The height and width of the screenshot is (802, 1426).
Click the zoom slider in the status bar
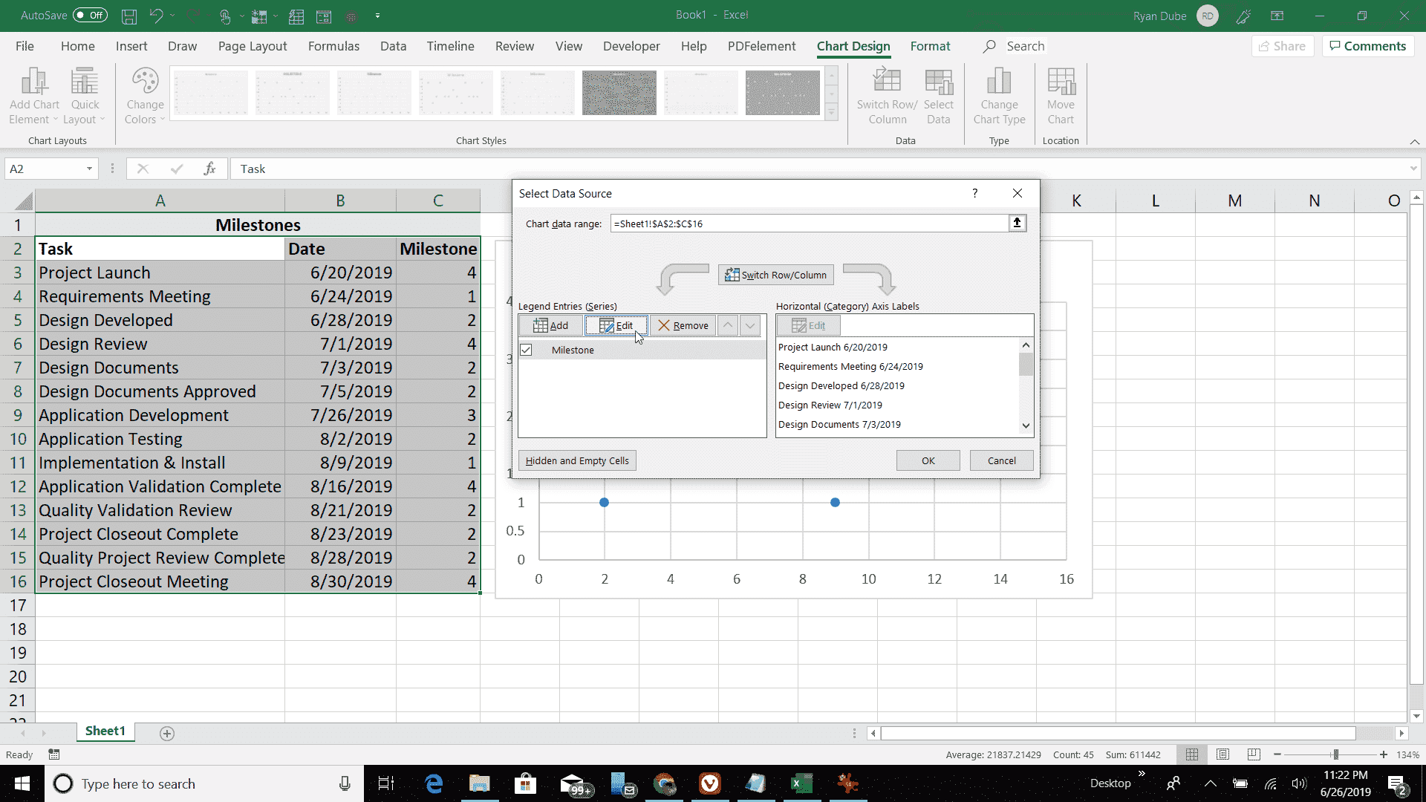[1335, 754]
